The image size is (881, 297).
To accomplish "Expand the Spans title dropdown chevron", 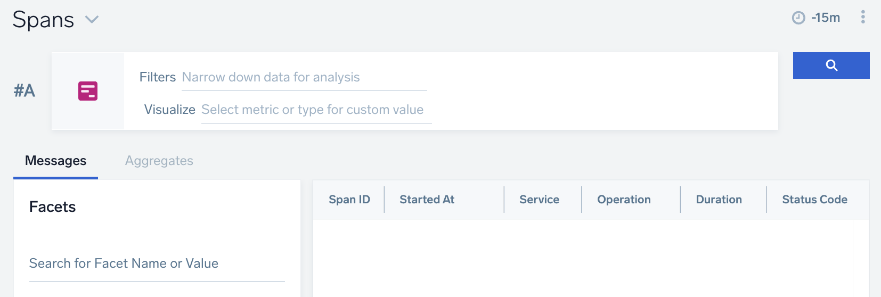I will pyautogui.click(x=92, y=20).
